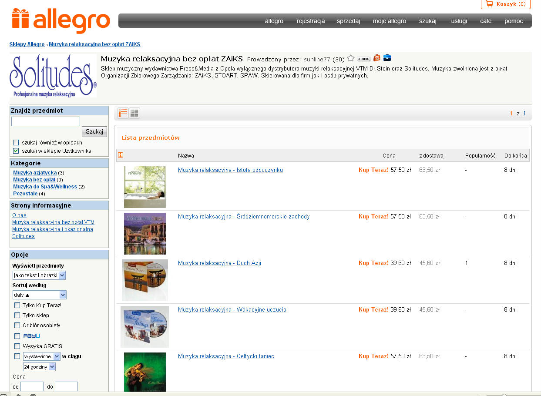Click the orange shopping bag shop icon
541x396 pixels.
tap(377, 57)
